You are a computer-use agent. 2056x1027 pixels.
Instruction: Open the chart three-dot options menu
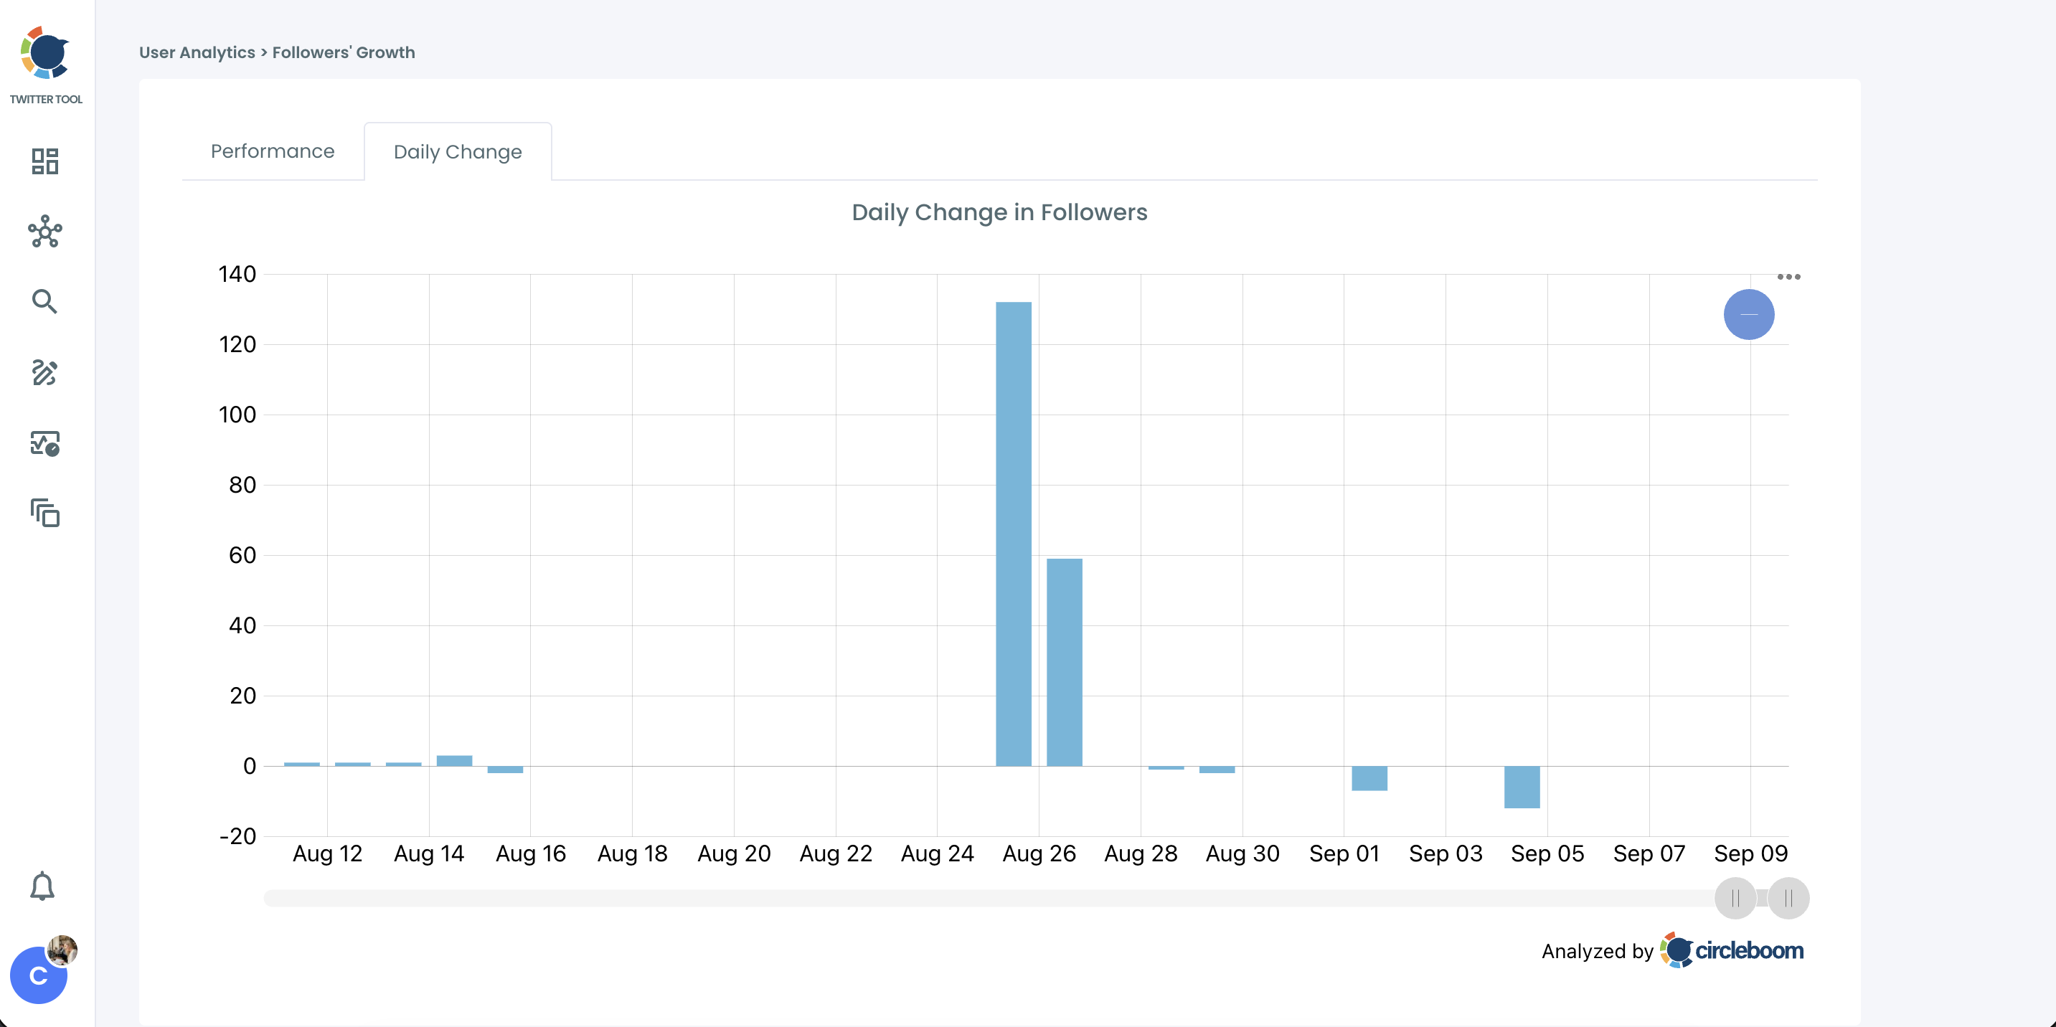pos(1788,277)
